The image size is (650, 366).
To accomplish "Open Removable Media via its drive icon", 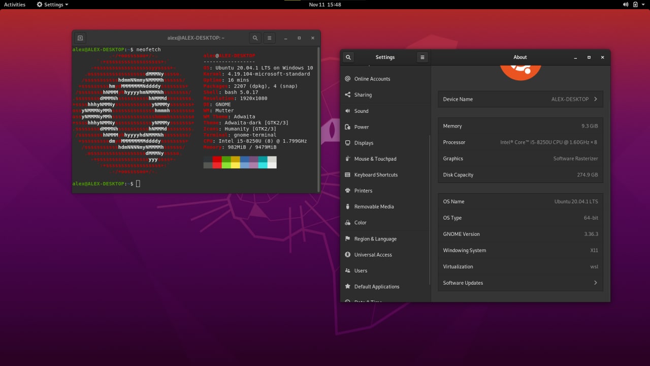I will click(x=348, y=206).
